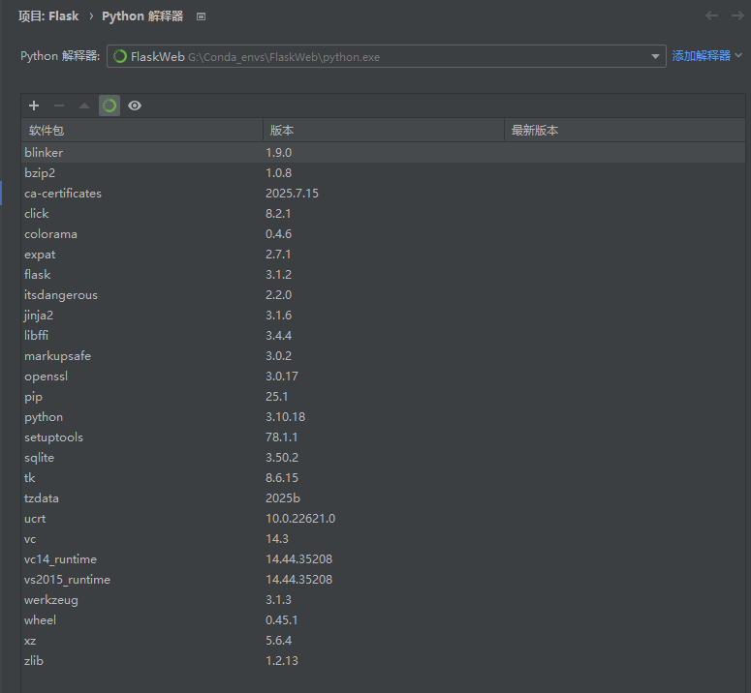Viewport: 751px width, 693px height.
Task: Select the markupsafe package row
Action: (x=383, y=356)
